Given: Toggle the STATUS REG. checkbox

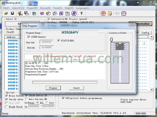Looking at the screenshot, I should [x=59, y=40].
